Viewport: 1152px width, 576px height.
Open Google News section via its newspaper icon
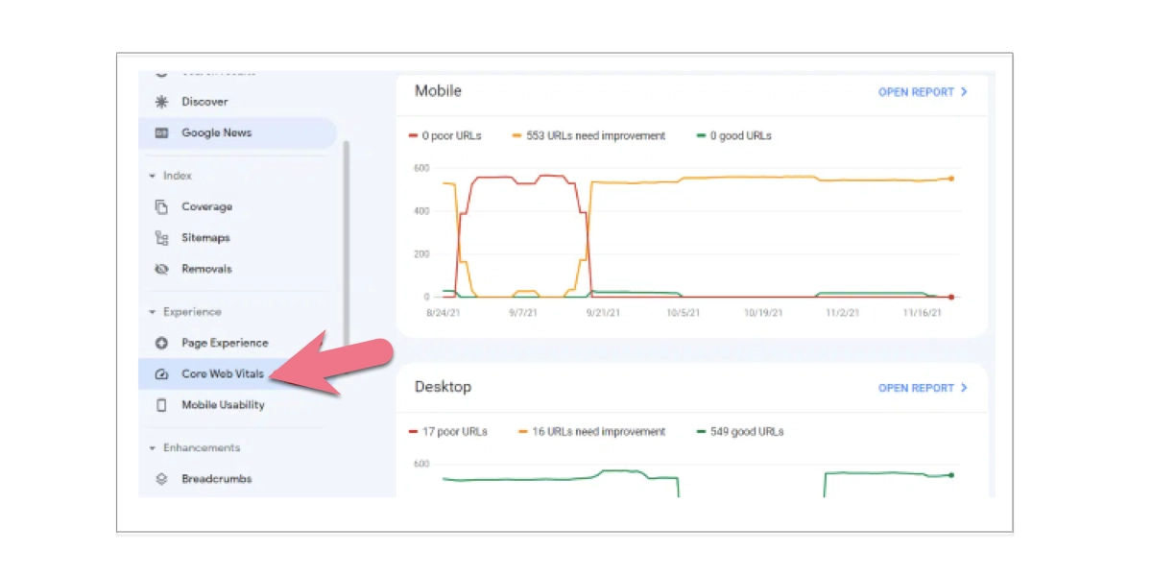pos(162,132)
